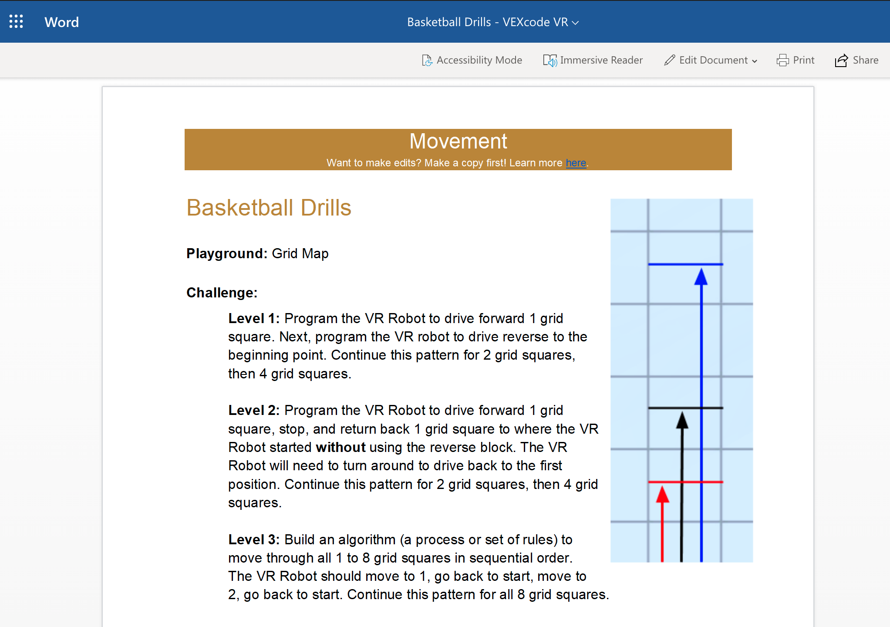The image size is (890, 627).
Task: Select the Print icon
Action: [x=782, y=60]
